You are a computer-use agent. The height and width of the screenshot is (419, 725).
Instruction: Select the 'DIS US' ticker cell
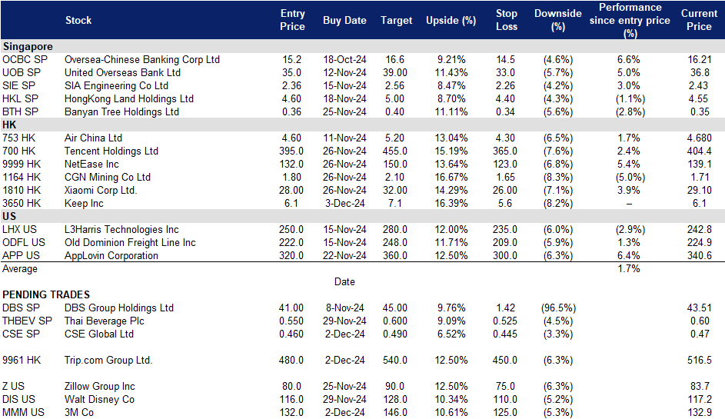18,399
